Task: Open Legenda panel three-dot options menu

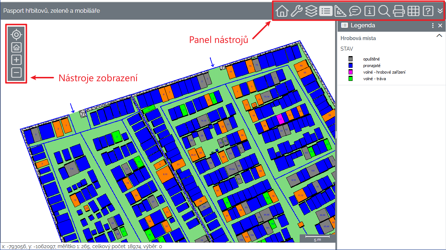Action: [x=433, y=26]
